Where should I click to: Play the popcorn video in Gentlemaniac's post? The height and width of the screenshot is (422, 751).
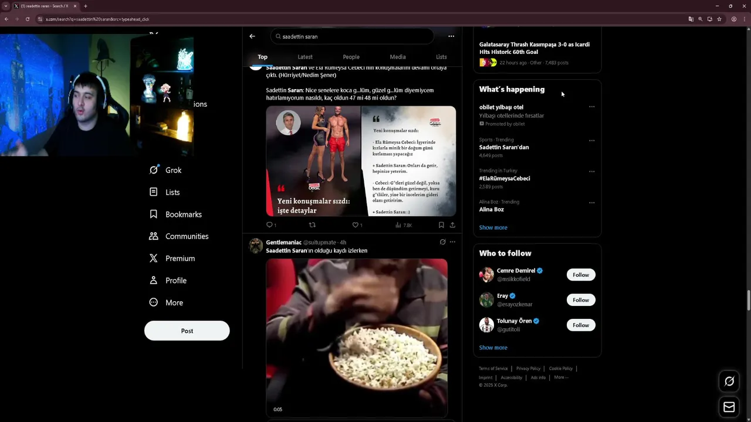click(357, 338)
